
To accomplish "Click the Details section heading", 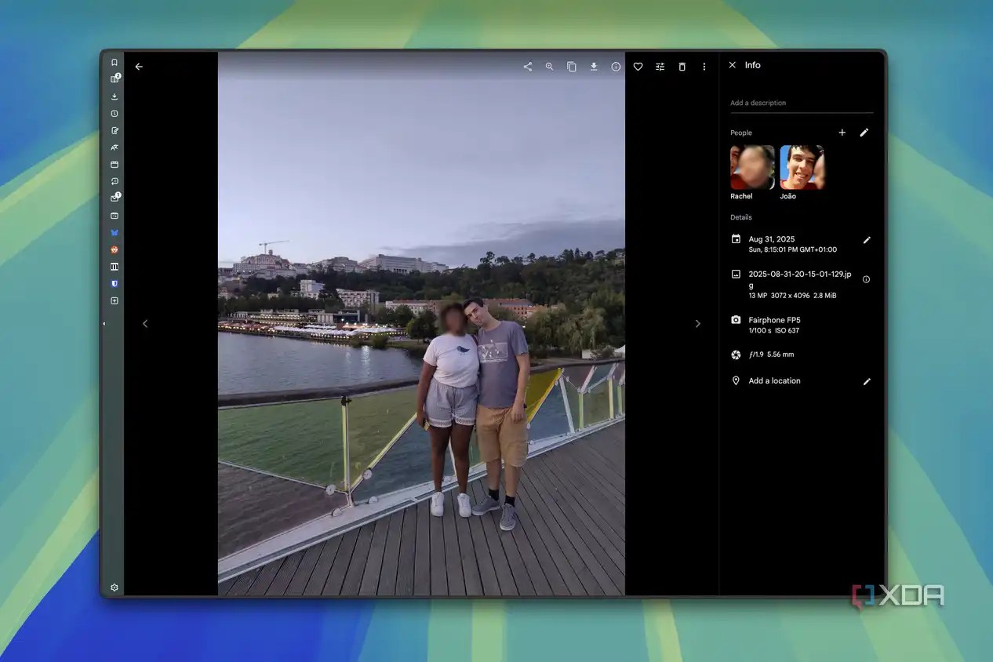I will (741, 217).
